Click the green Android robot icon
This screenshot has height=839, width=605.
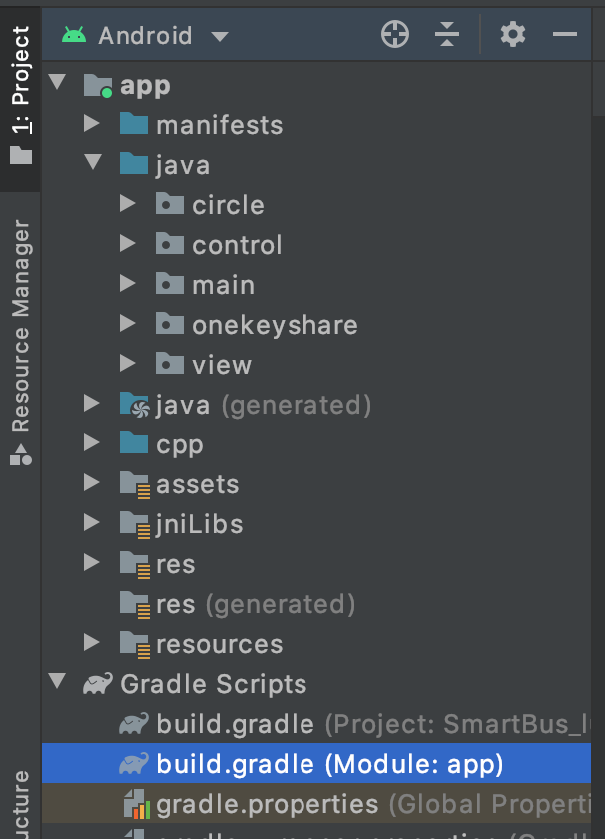pos(73,35)
